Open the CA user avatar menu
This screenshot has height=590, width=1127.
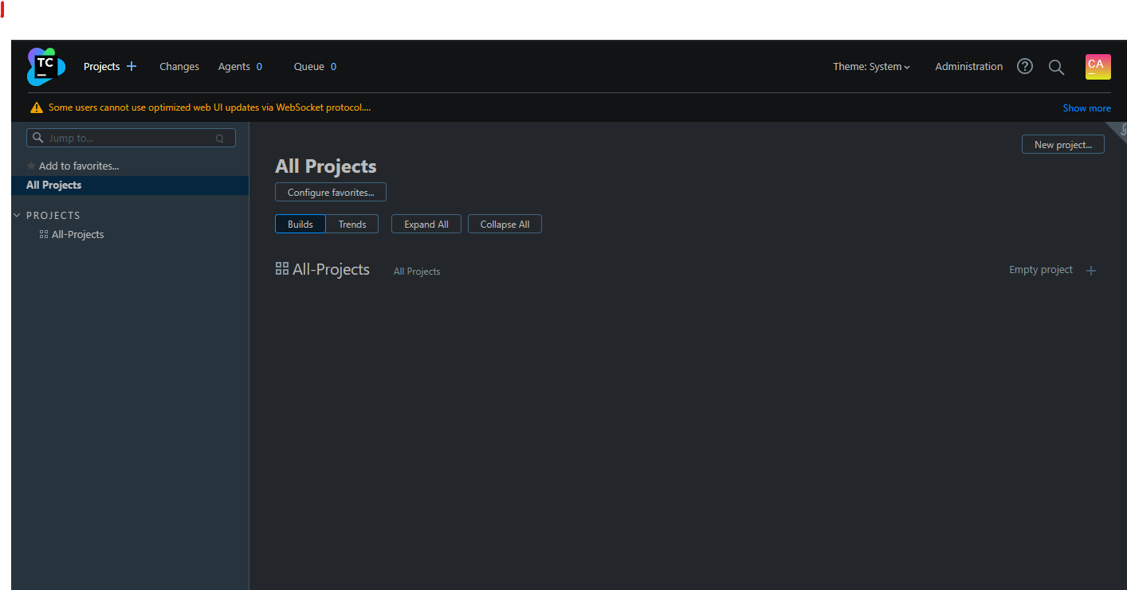pyautogui.click(x=1098, y=67)
